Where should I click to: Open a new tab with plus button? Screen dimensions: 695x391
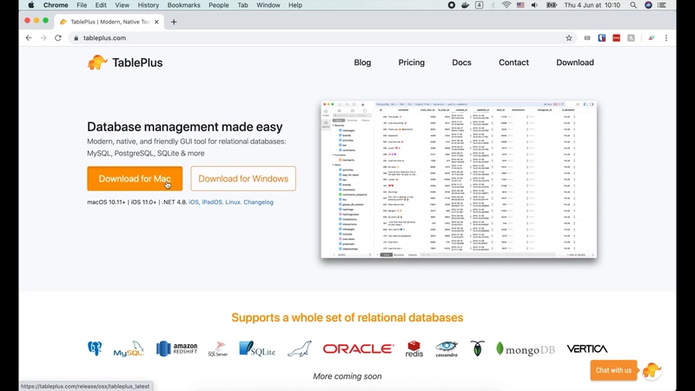[x=174, y=22]
